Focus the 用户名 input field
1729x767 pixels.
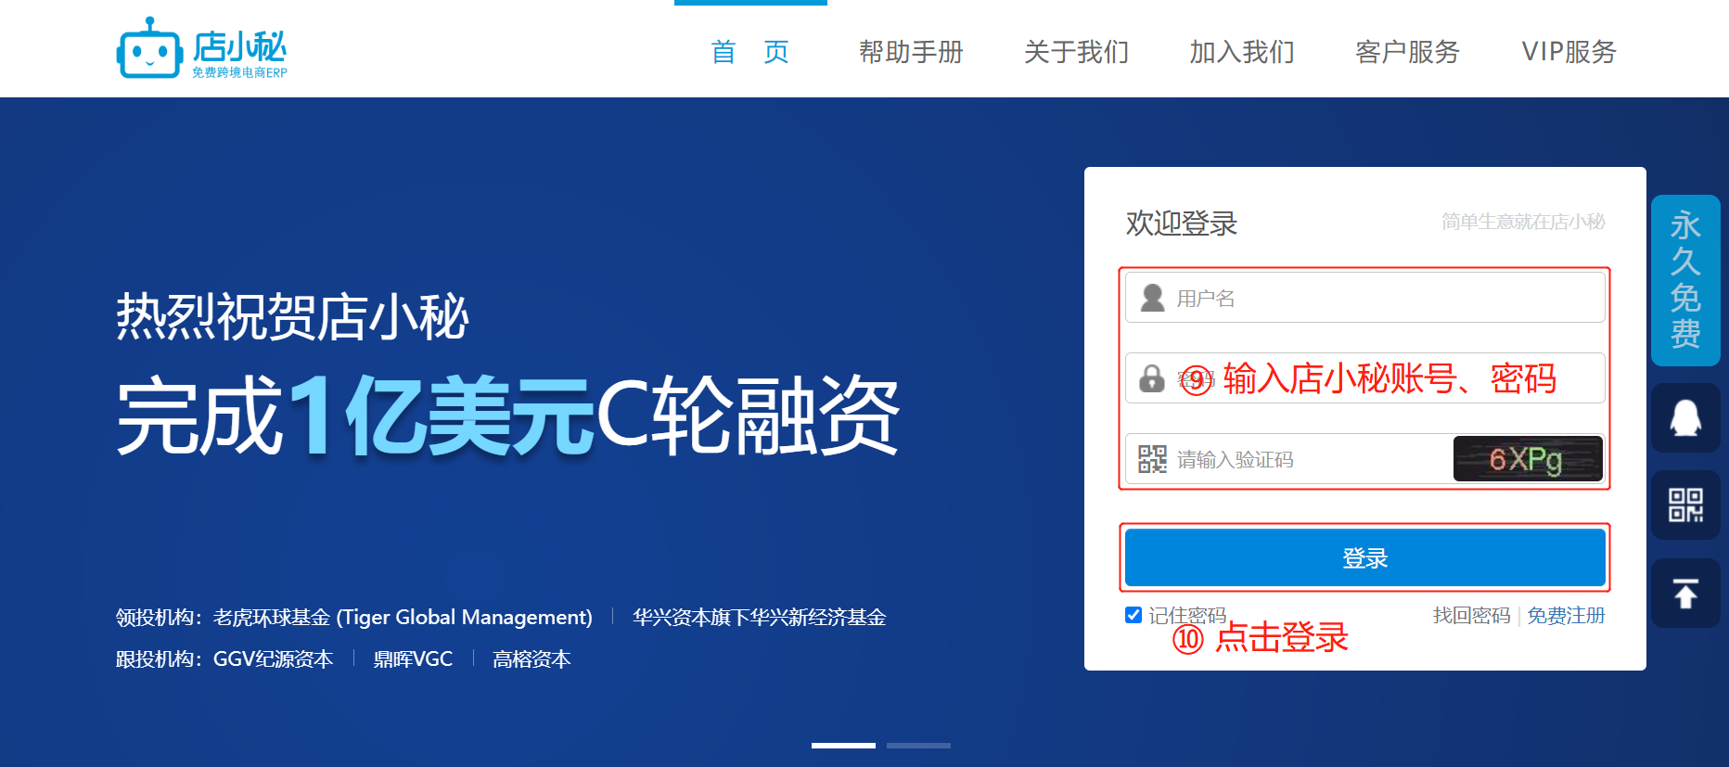[1364, 298]
